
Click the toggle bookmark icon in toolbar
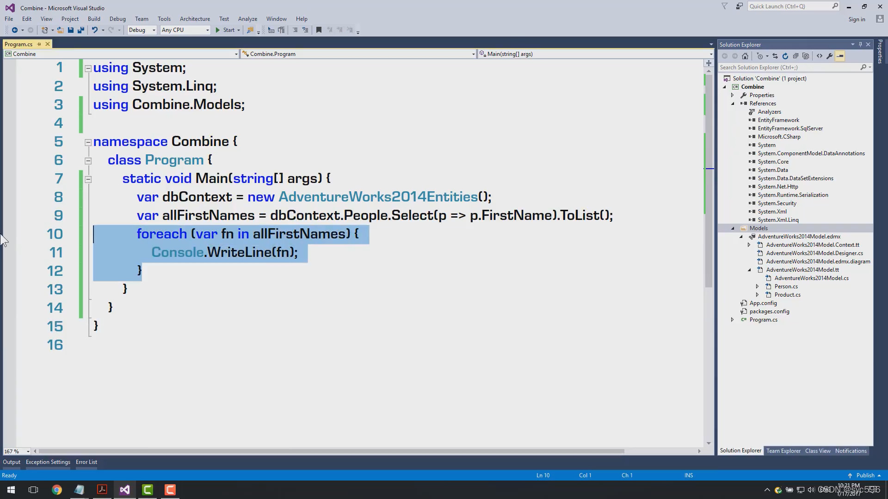coord(319,30)
